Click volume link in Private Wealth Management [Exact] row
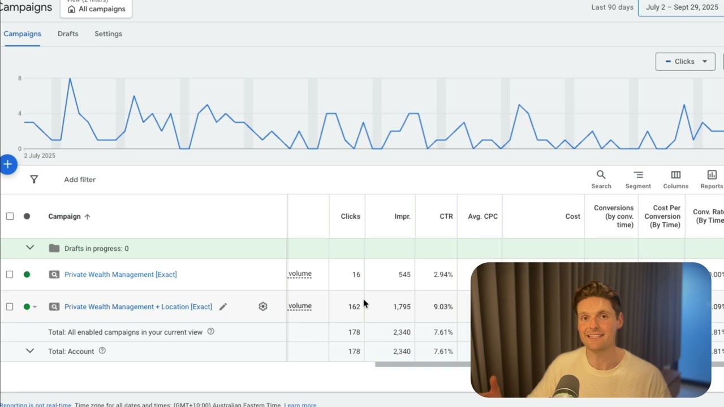724x407 pixels. [x=300, y=274]
